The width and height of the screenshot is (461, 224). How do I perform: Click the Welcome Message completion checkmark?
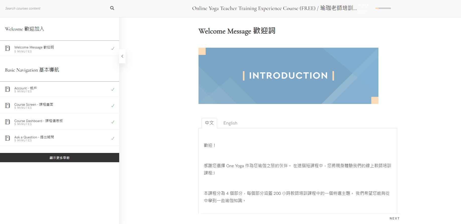tap(113, 48)
